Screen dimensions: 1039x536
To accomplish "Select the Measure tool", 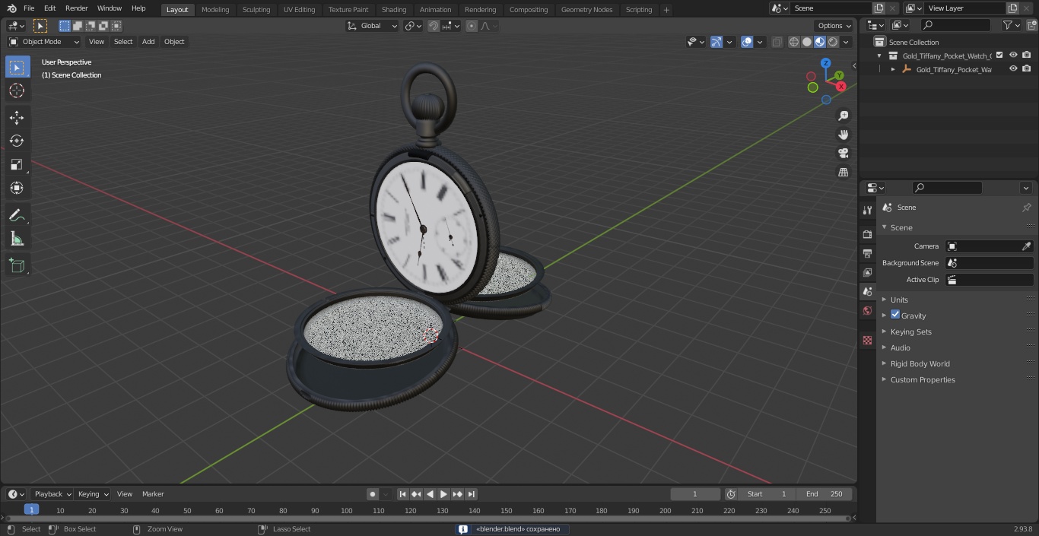I will [x=17, y=239].
